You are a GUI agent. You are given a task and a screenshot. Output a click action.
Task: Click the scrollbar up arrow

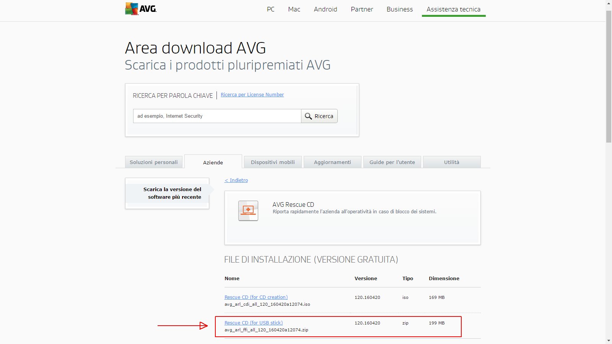point(609,3)
